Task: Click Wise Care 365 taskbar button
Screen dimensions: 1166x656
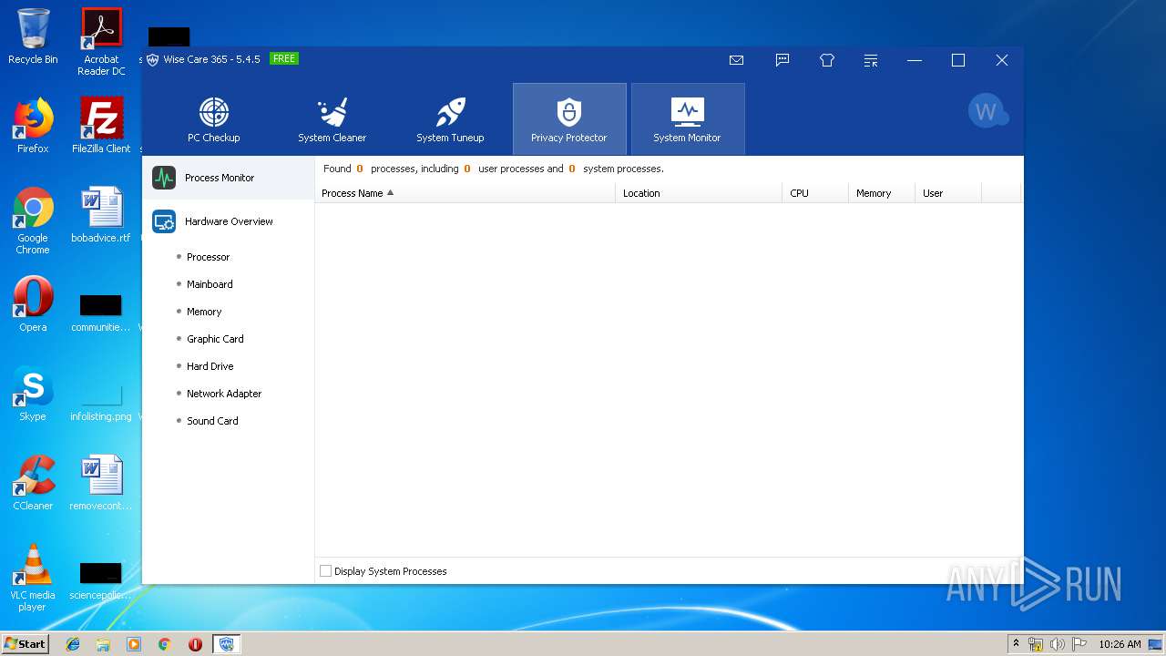Action: point(227,643)
